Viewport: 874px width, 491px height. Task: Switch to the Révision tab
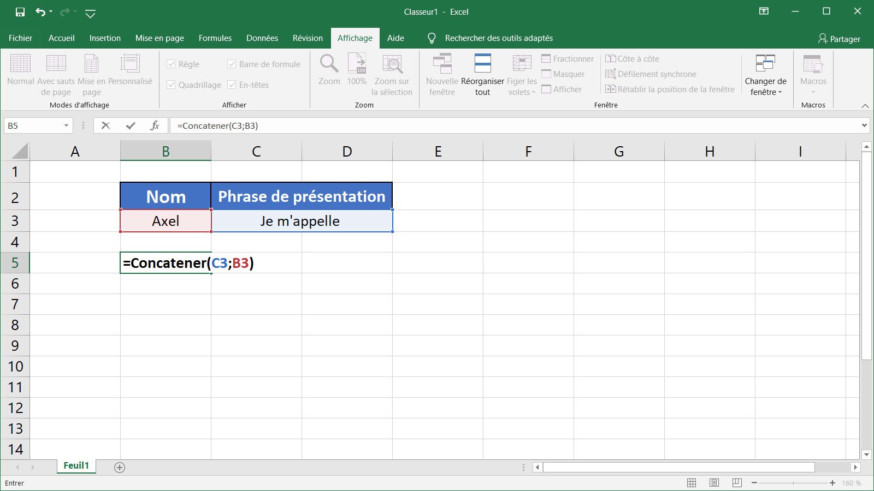point(308,38)
